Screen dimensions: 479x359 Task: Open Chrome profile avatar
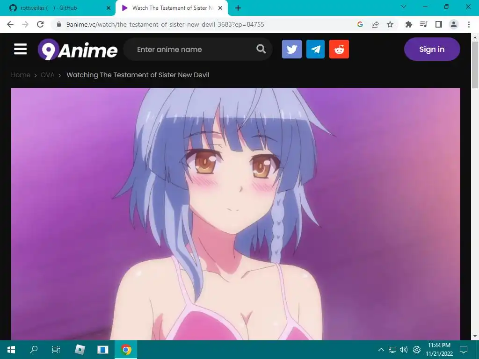(454, 24)
